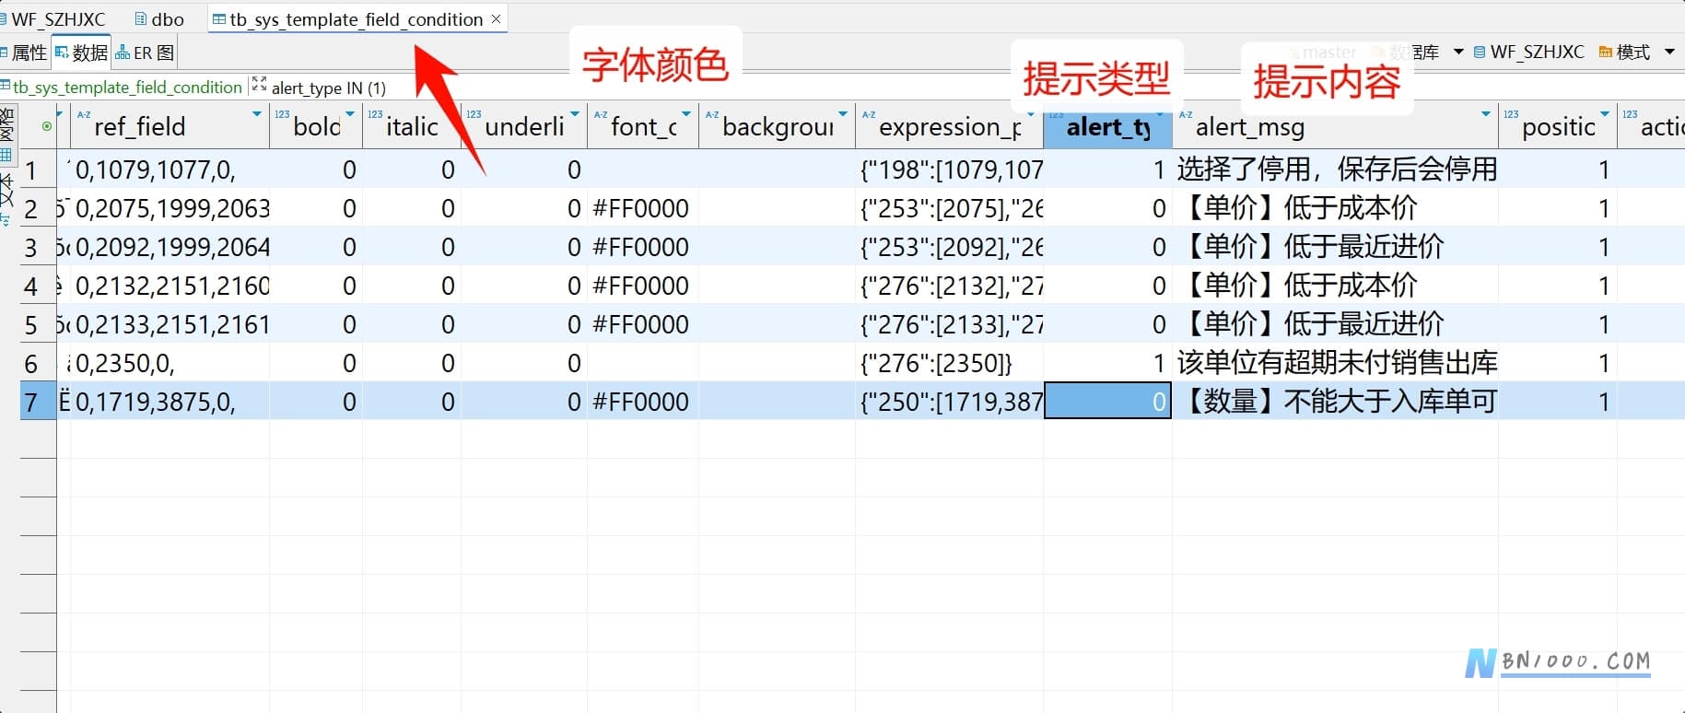Viewport: 1685px width, 713px height.
Task: Select the positic column header
Action: [1559, 127]
